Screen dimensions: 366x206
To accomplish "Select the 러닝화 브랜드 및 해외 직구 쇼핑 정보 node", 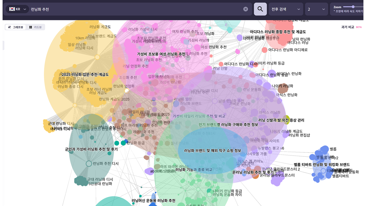I will click(212, 150).
